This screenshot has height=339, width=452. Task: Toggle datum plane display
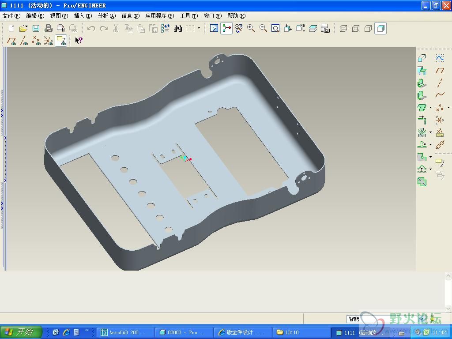[12, 41]
